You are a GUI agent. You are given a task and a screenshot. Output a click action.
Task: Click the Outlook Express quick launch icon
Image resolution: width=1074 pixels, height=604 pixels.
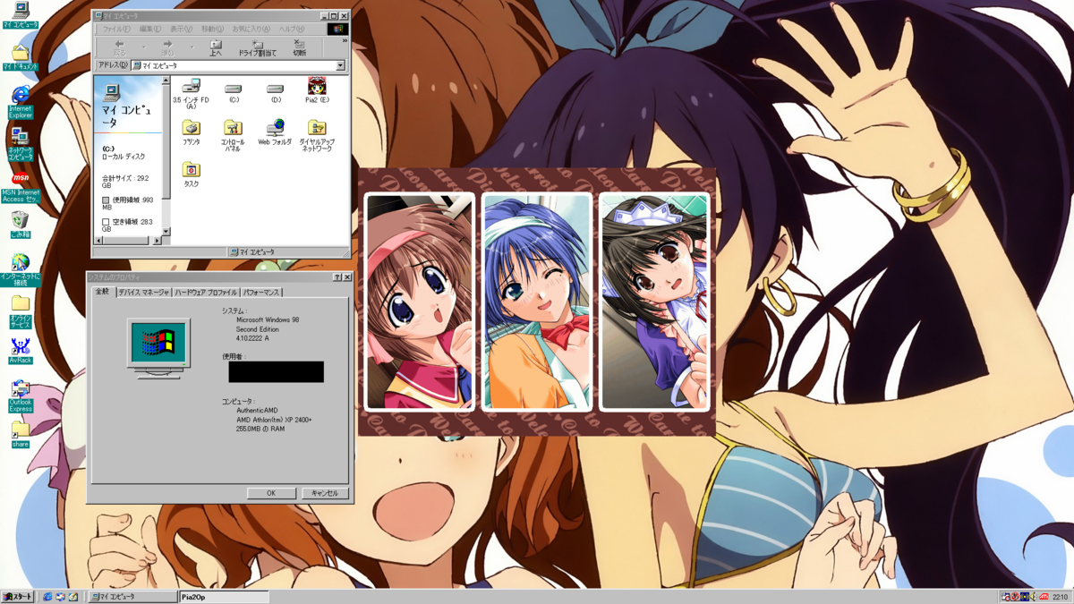[x=60, y=597]
